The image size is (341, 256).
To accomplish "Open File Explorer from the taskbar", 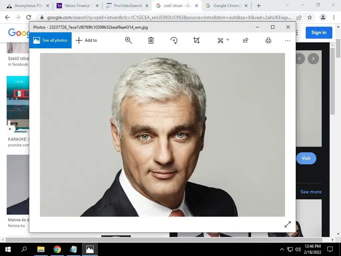I will click(x=41, y=249).
